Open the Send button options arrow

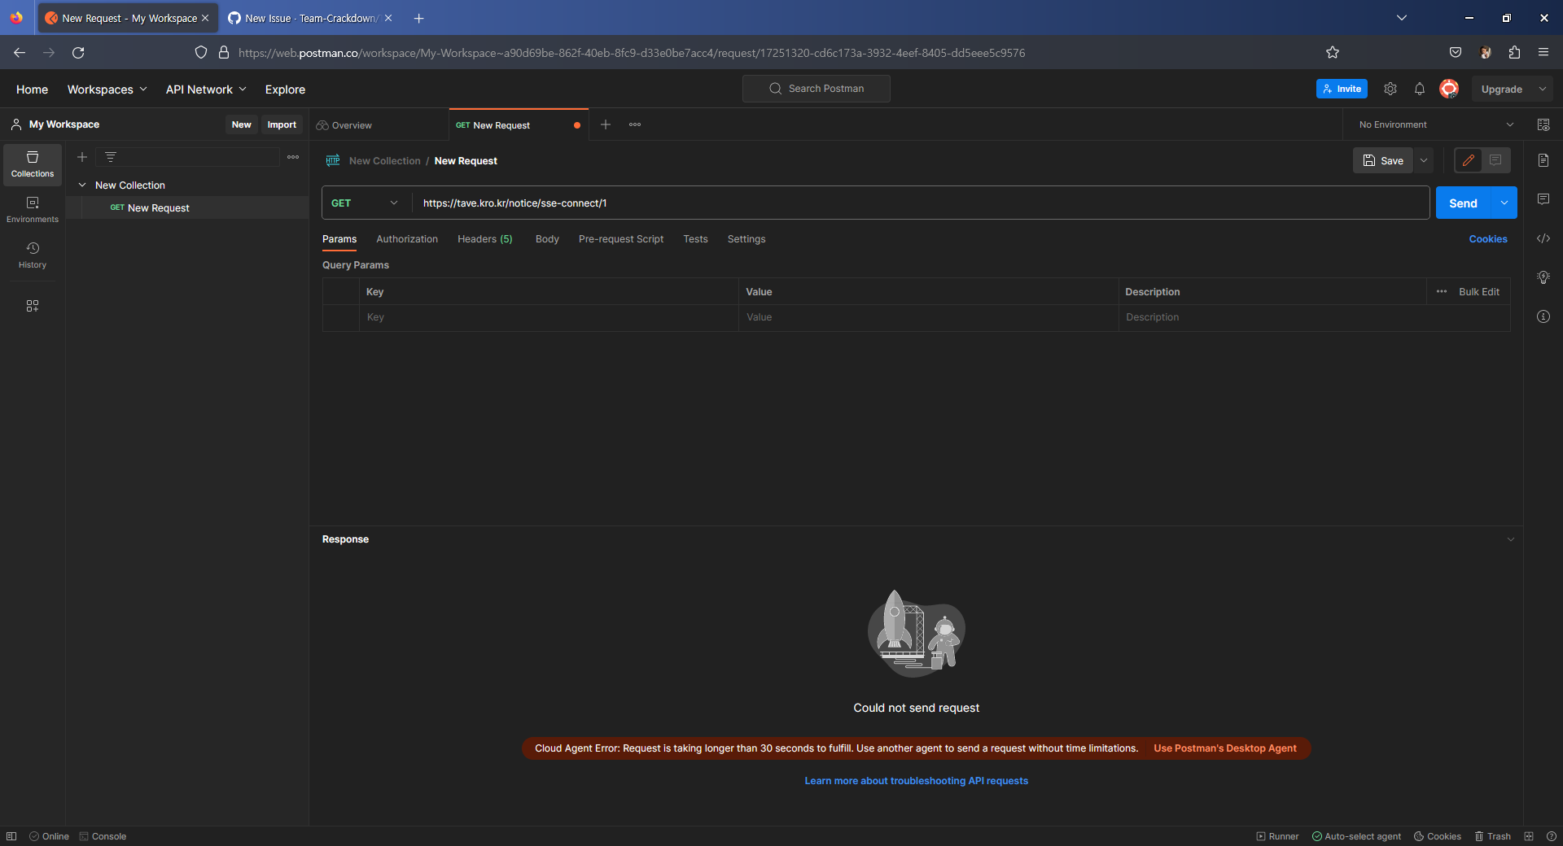[1504, 203]
